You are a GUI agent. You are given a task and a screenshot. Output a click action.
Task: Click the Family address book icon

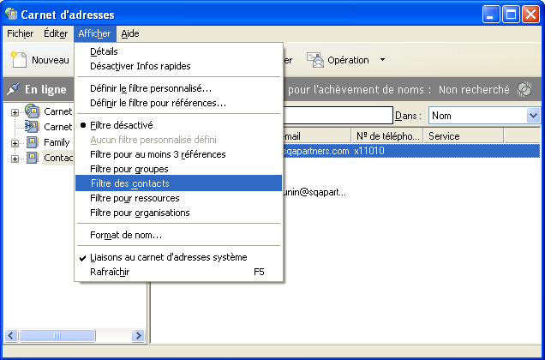click(x=32, y=142)
